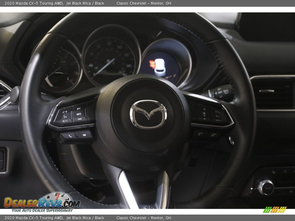Screen dimensions: 295x221
Task: Select 'Classic Chevrolet - Mentor, OH' in top caption
Action: click(x=144, y=3)
